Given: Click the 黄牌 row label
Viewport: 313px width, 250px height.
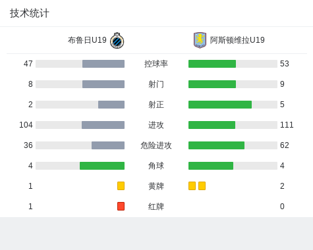Looking at the screenshot, I should (x=156, y=186).
